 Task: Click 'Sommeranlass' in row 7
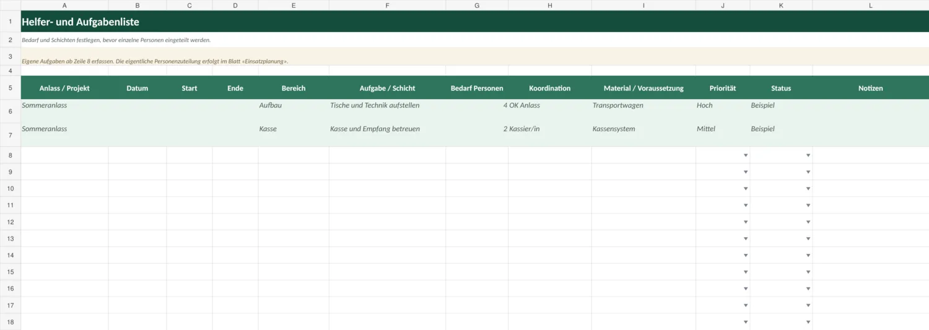click(x=45, y=129)
